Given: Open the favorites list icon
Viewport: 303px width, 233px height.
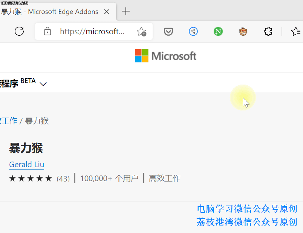Looking at the screenshot, I should coord(296,32).
